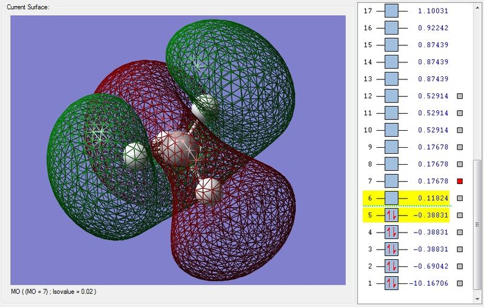Select orbital 3 electron-pair box

pyautogui.click(x=391, y=249)
